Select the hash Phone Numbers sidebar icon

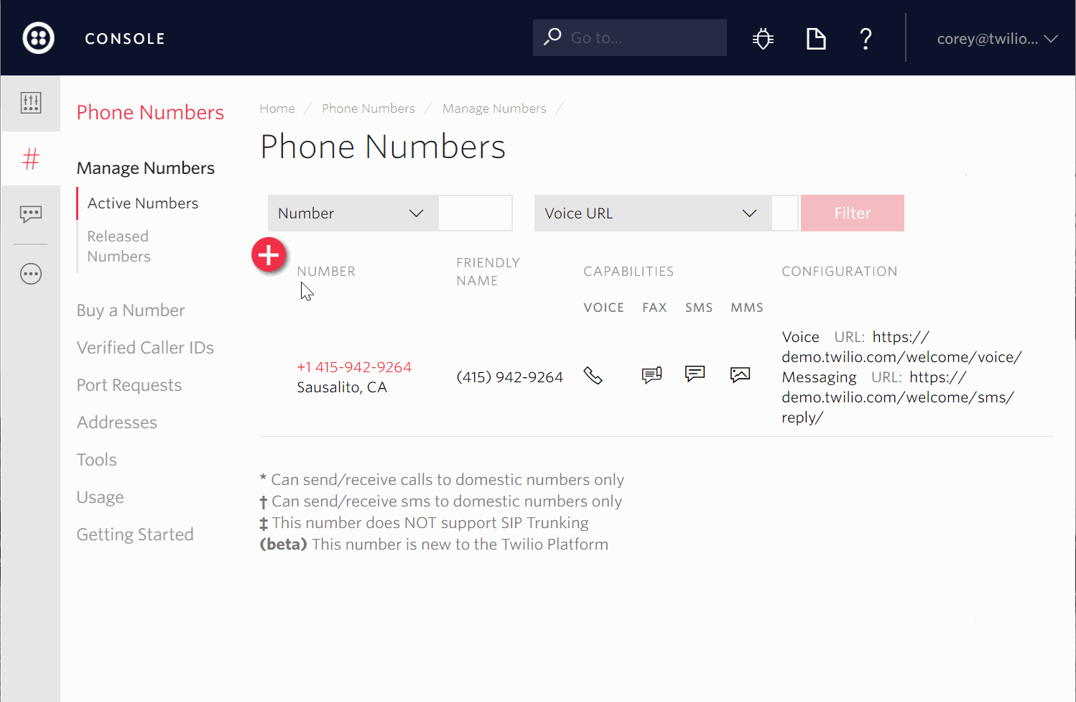31,159
